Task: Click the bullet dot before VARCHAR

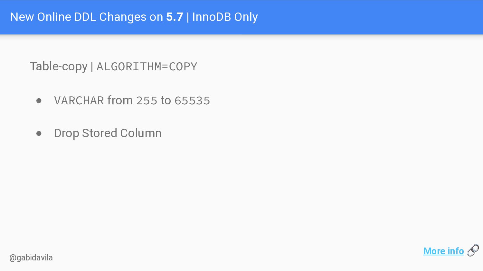Action: pos(39,101)
